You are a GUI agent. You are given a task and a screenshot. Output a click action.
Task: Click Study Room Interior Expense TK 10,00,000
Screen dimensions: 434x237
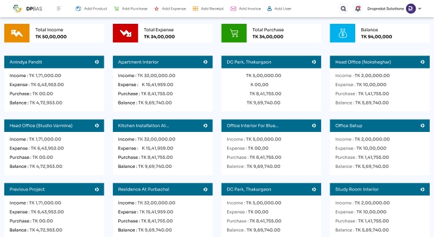click(x=361, y=212)
